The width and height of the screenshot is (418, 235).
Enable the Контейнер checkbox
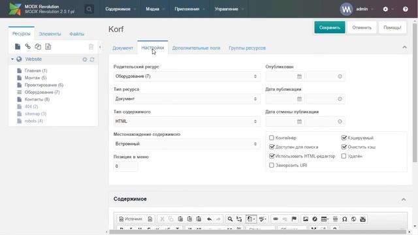coord(272,138)
